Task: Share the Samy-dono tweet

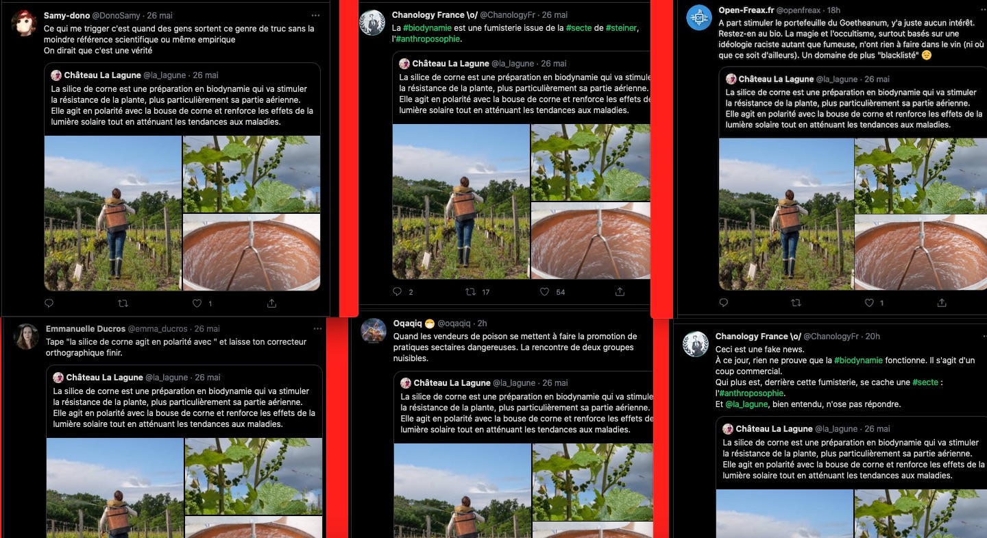Action: coord(271,303)
